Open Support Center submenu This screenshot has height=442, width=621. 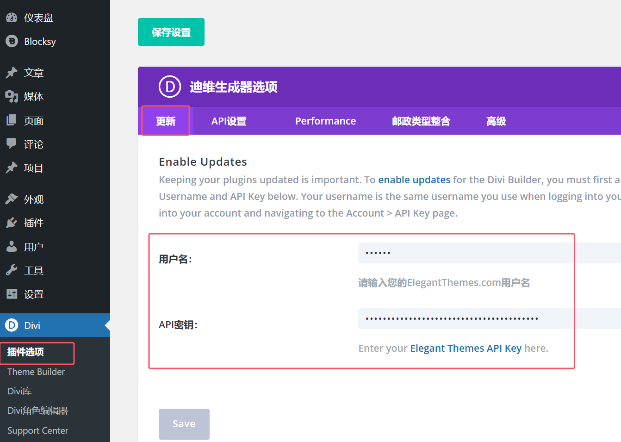38,430
